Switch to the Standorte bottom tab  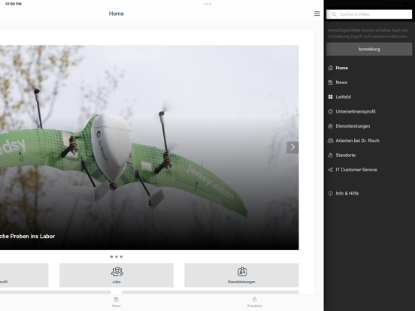pyautogui.click(x=255, y=302)
